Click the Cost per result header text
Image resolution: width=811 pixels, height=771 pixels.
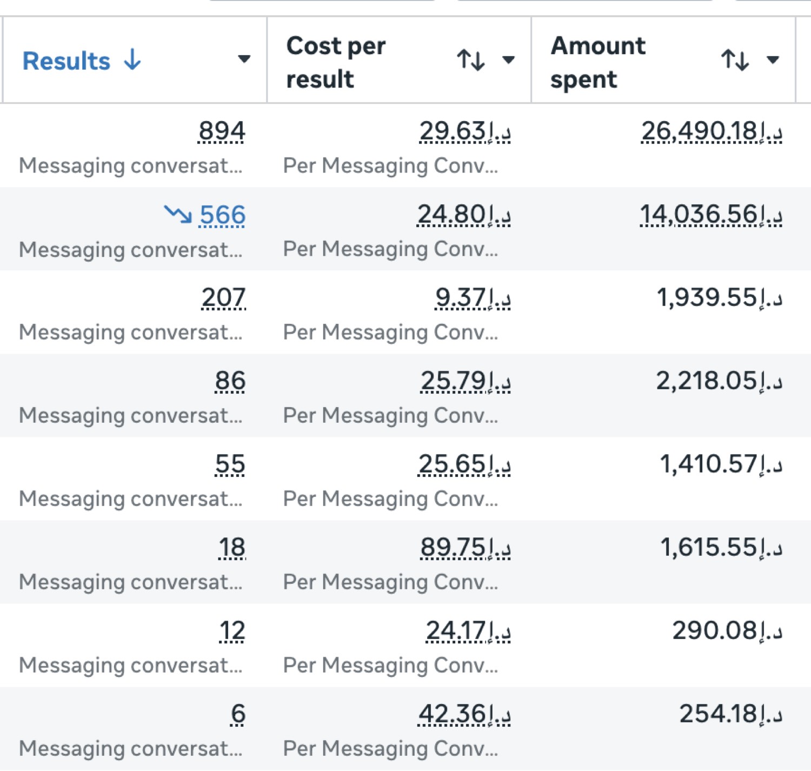pyautogui.click(x=336, y=62)
